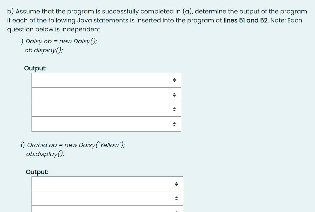Click the arrow icon on question i's first dropdown
Screen dimensions: 315x212
point(174,80)
